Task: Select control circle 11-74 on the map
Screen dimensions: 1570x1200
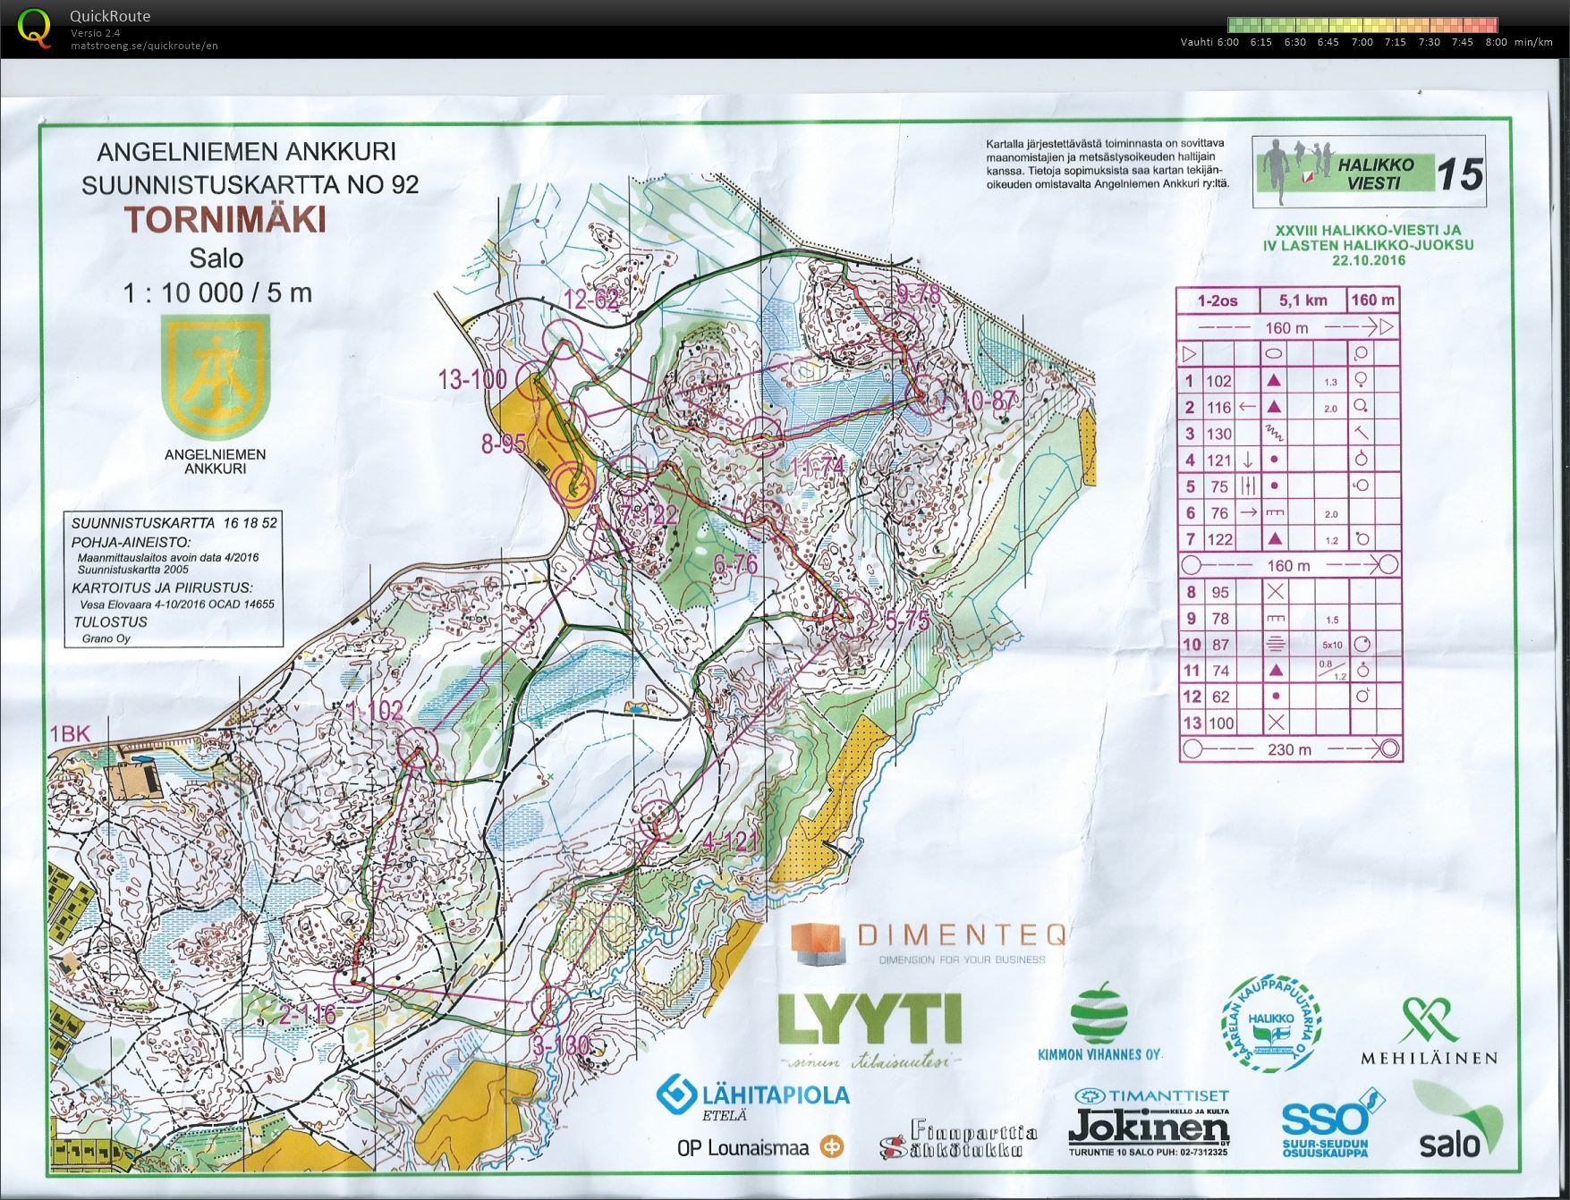Action: coord(762,435)
